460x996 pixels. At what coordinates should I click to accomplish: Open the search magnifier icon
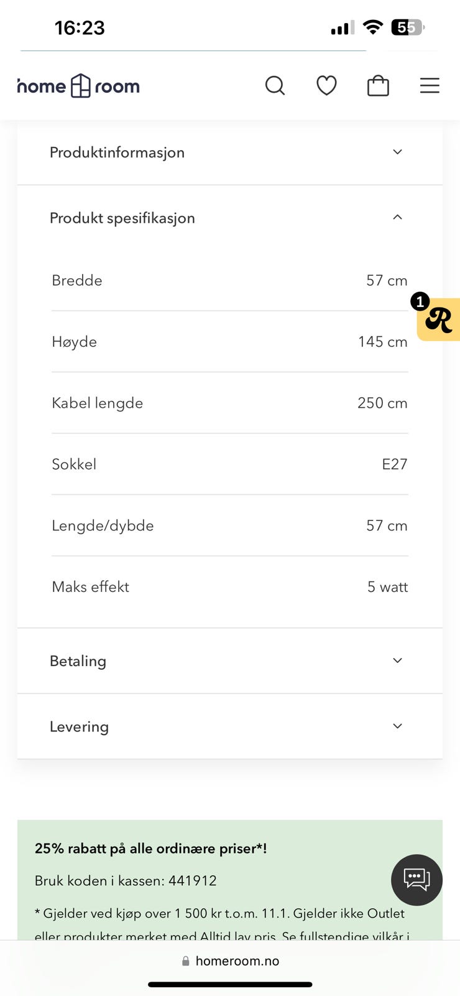pos(275,85)
